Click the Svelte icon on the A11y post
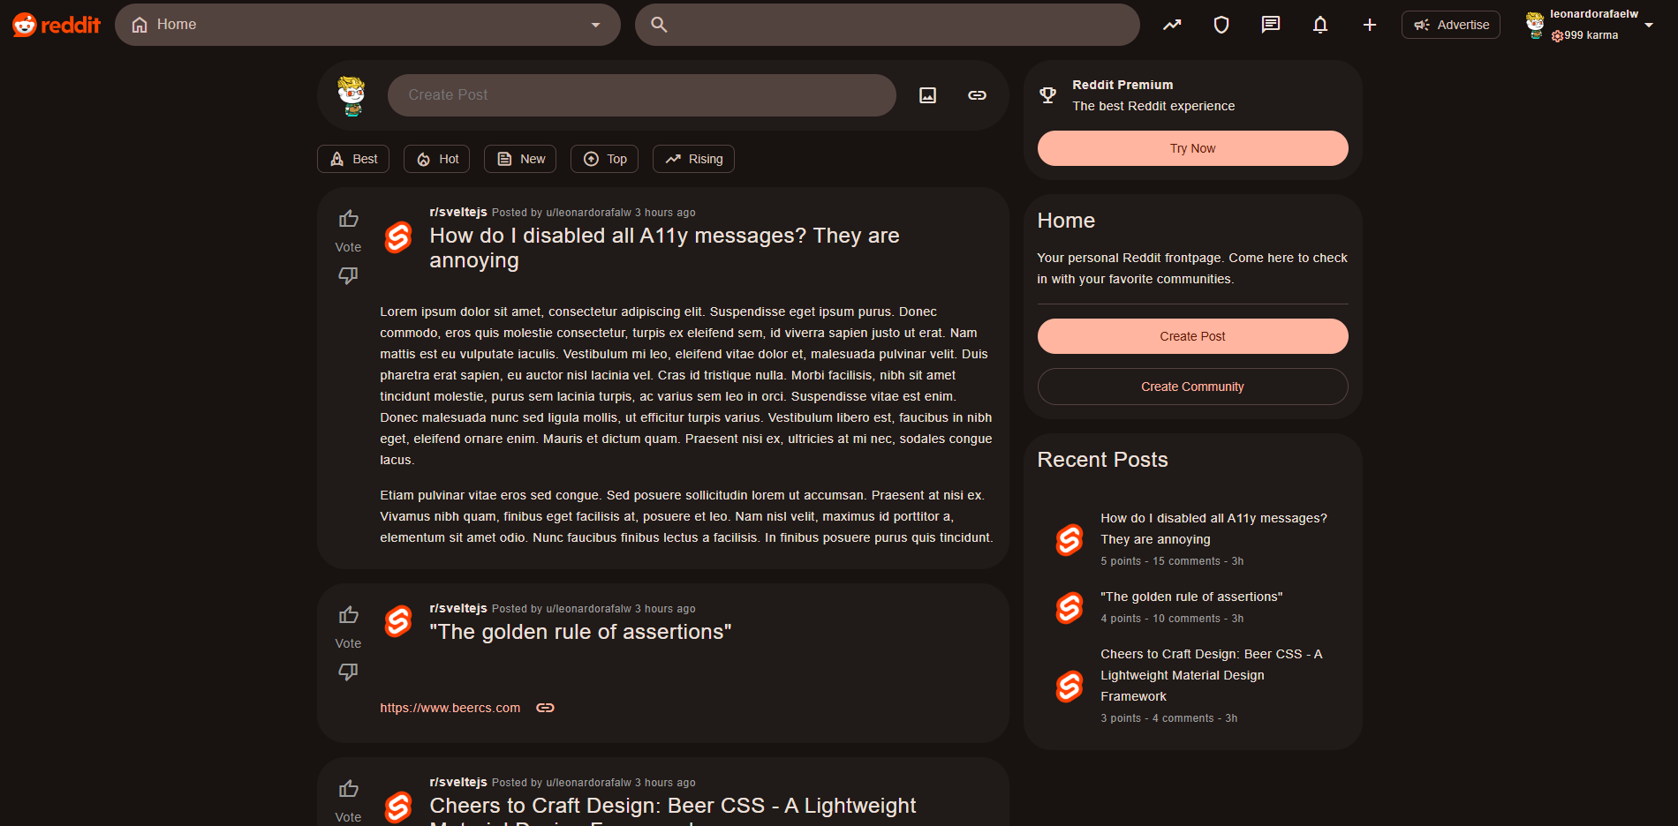This screenshot has height=826, width=1678. tap(397, 237)
